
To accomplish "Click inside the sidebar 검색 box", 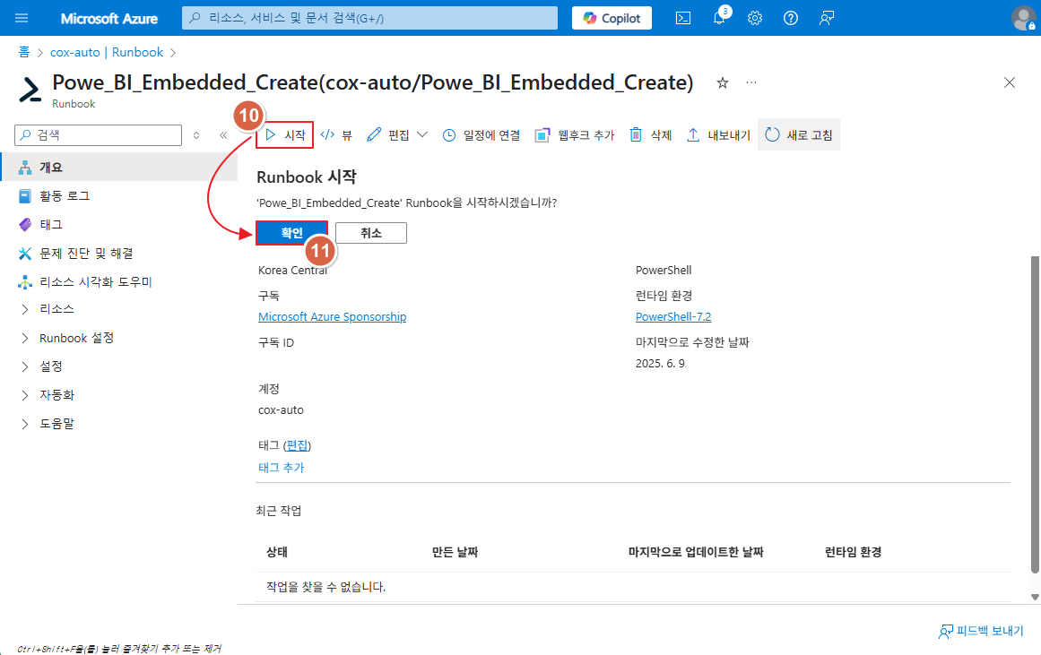I will pyautogui.click(x=99, y=134).
